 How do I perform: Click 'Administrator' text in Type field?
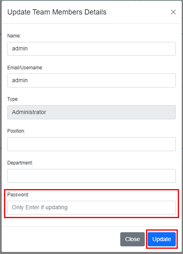[x=29, y=112]
